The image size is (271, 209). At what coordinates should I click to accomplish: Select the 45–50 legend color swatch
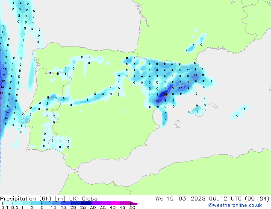[126, 203]
